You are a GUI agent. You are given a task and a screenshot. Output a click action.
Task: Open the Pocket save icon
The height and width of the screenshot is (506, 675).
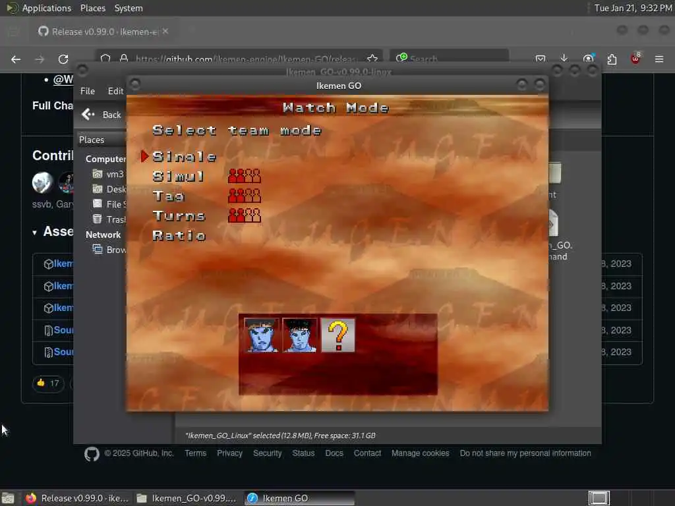pos(541,59)
